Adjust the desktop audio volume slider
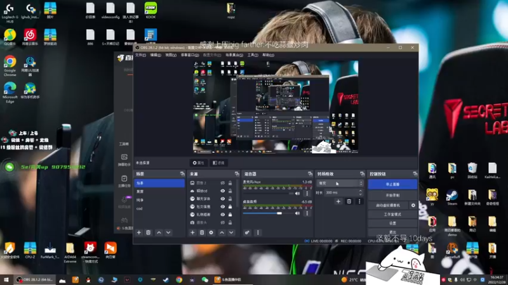Screen dimensions: 508x285 point(268,213)
